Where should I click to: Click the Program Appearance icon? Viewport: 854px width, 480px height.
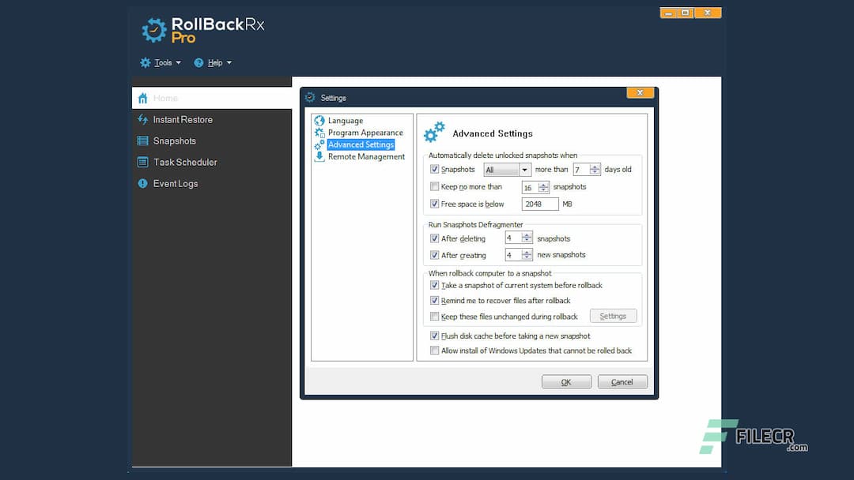321,132
